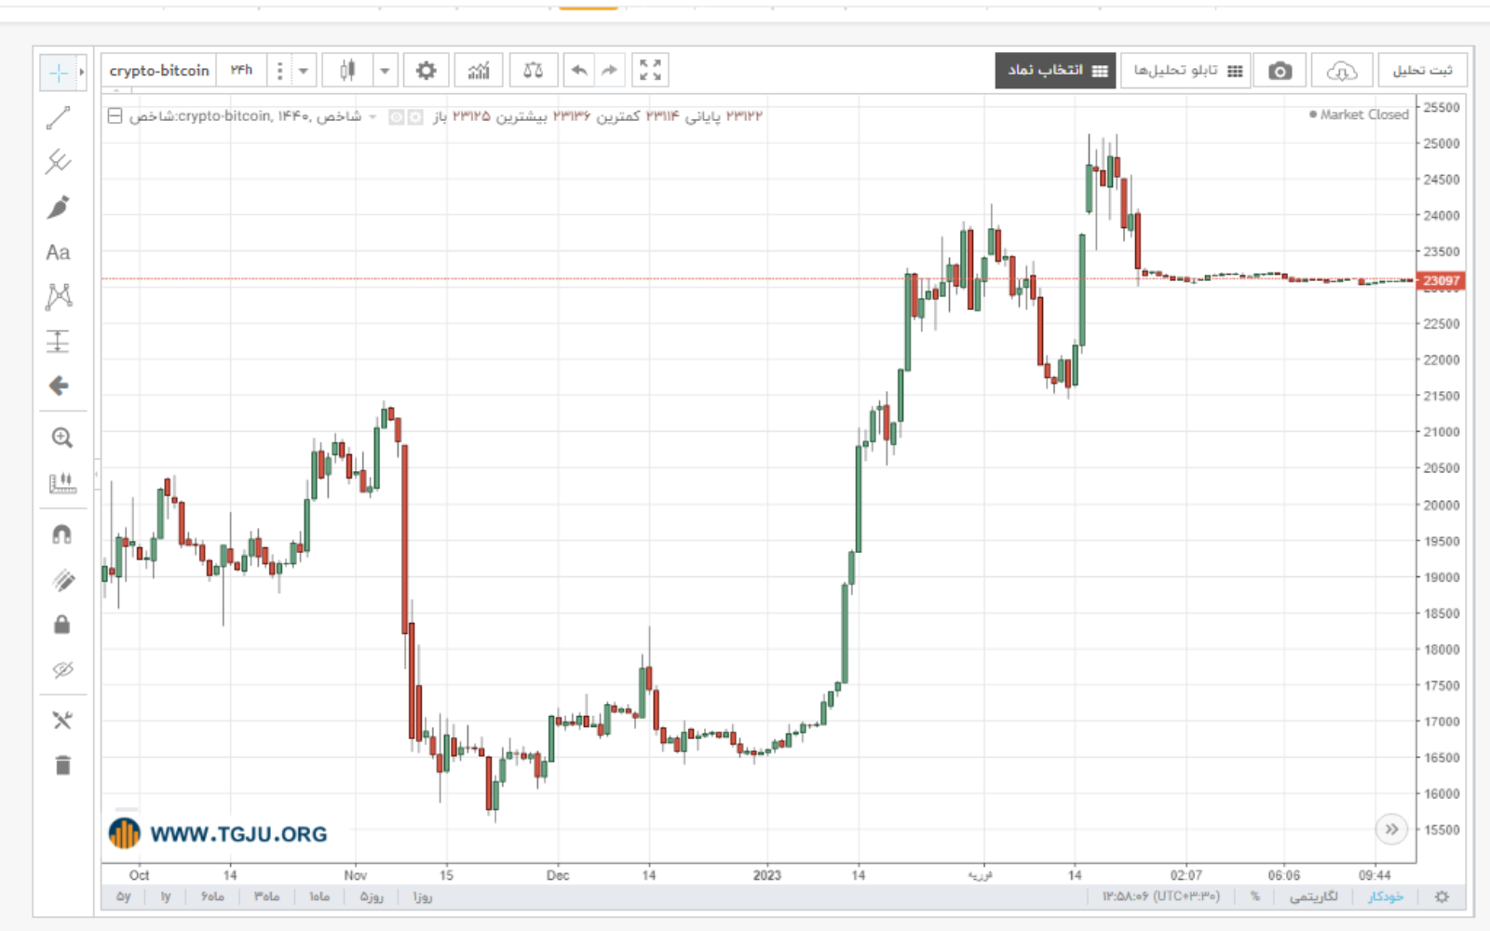
Task: Select the ruler measure tool
Action: pyautogui.click(x=61, y=482)
